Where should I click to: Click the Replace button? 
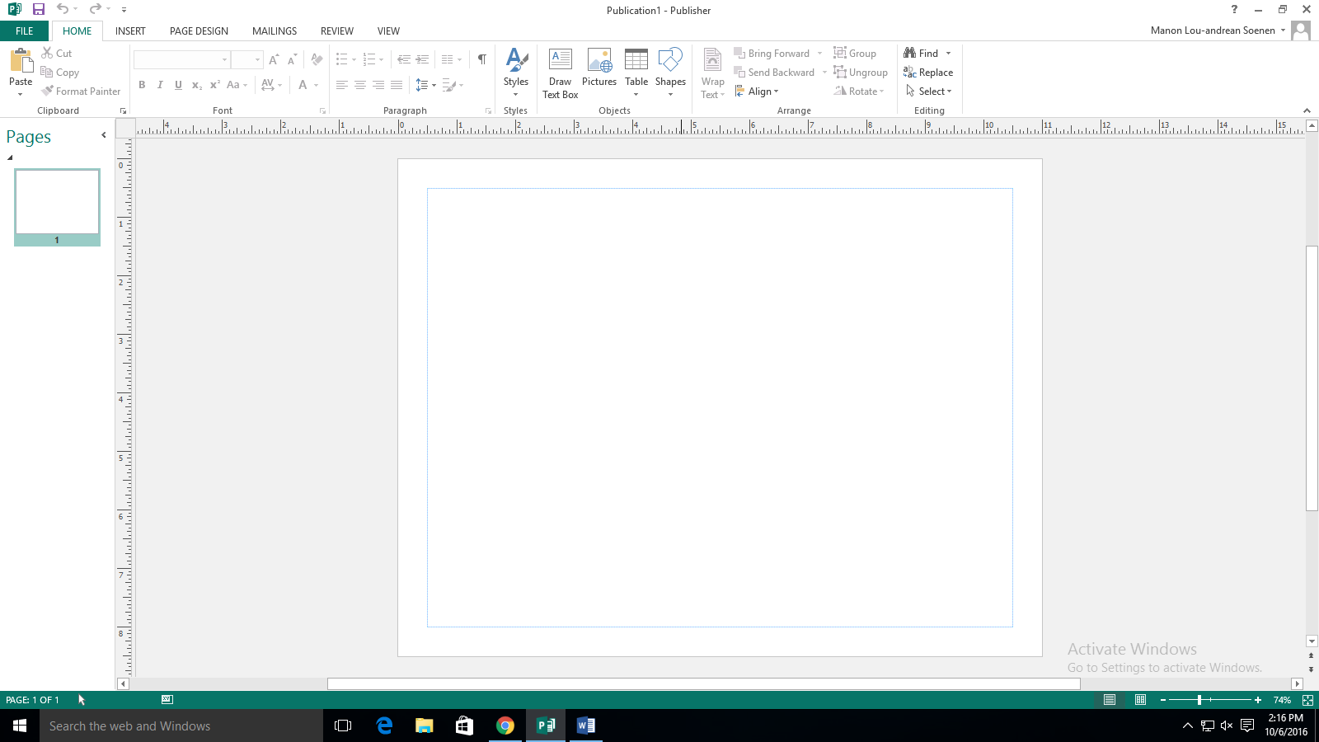(928, 73)
